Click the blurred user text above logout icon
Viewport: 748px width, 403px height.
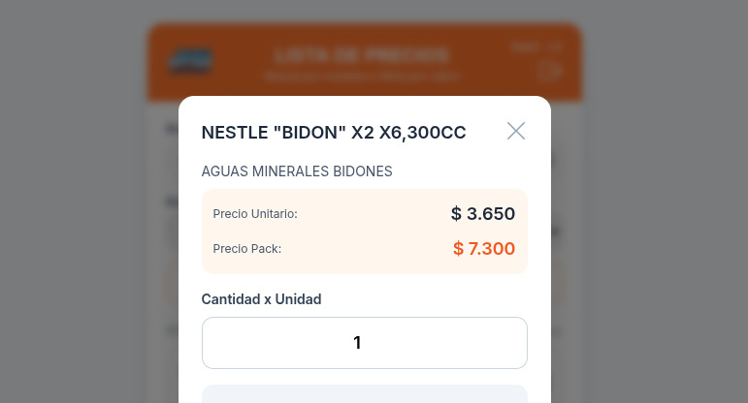pos(537,46)
